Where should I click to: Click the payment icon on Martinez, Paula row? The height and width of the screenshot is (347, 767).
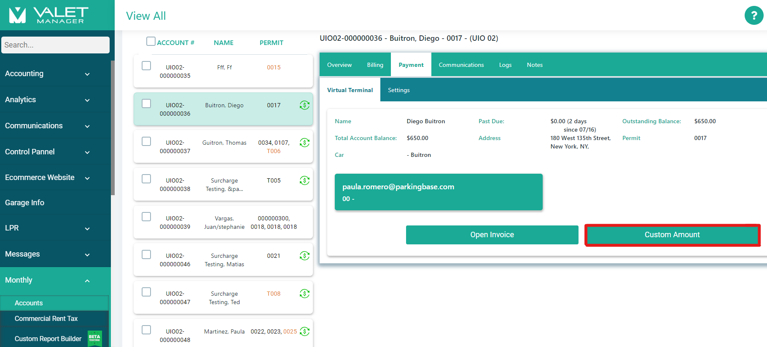[x=304, y=331]
